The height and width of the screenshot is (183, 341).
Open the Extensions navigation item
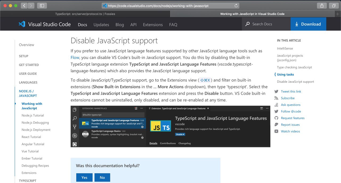(x=153, y=24)
